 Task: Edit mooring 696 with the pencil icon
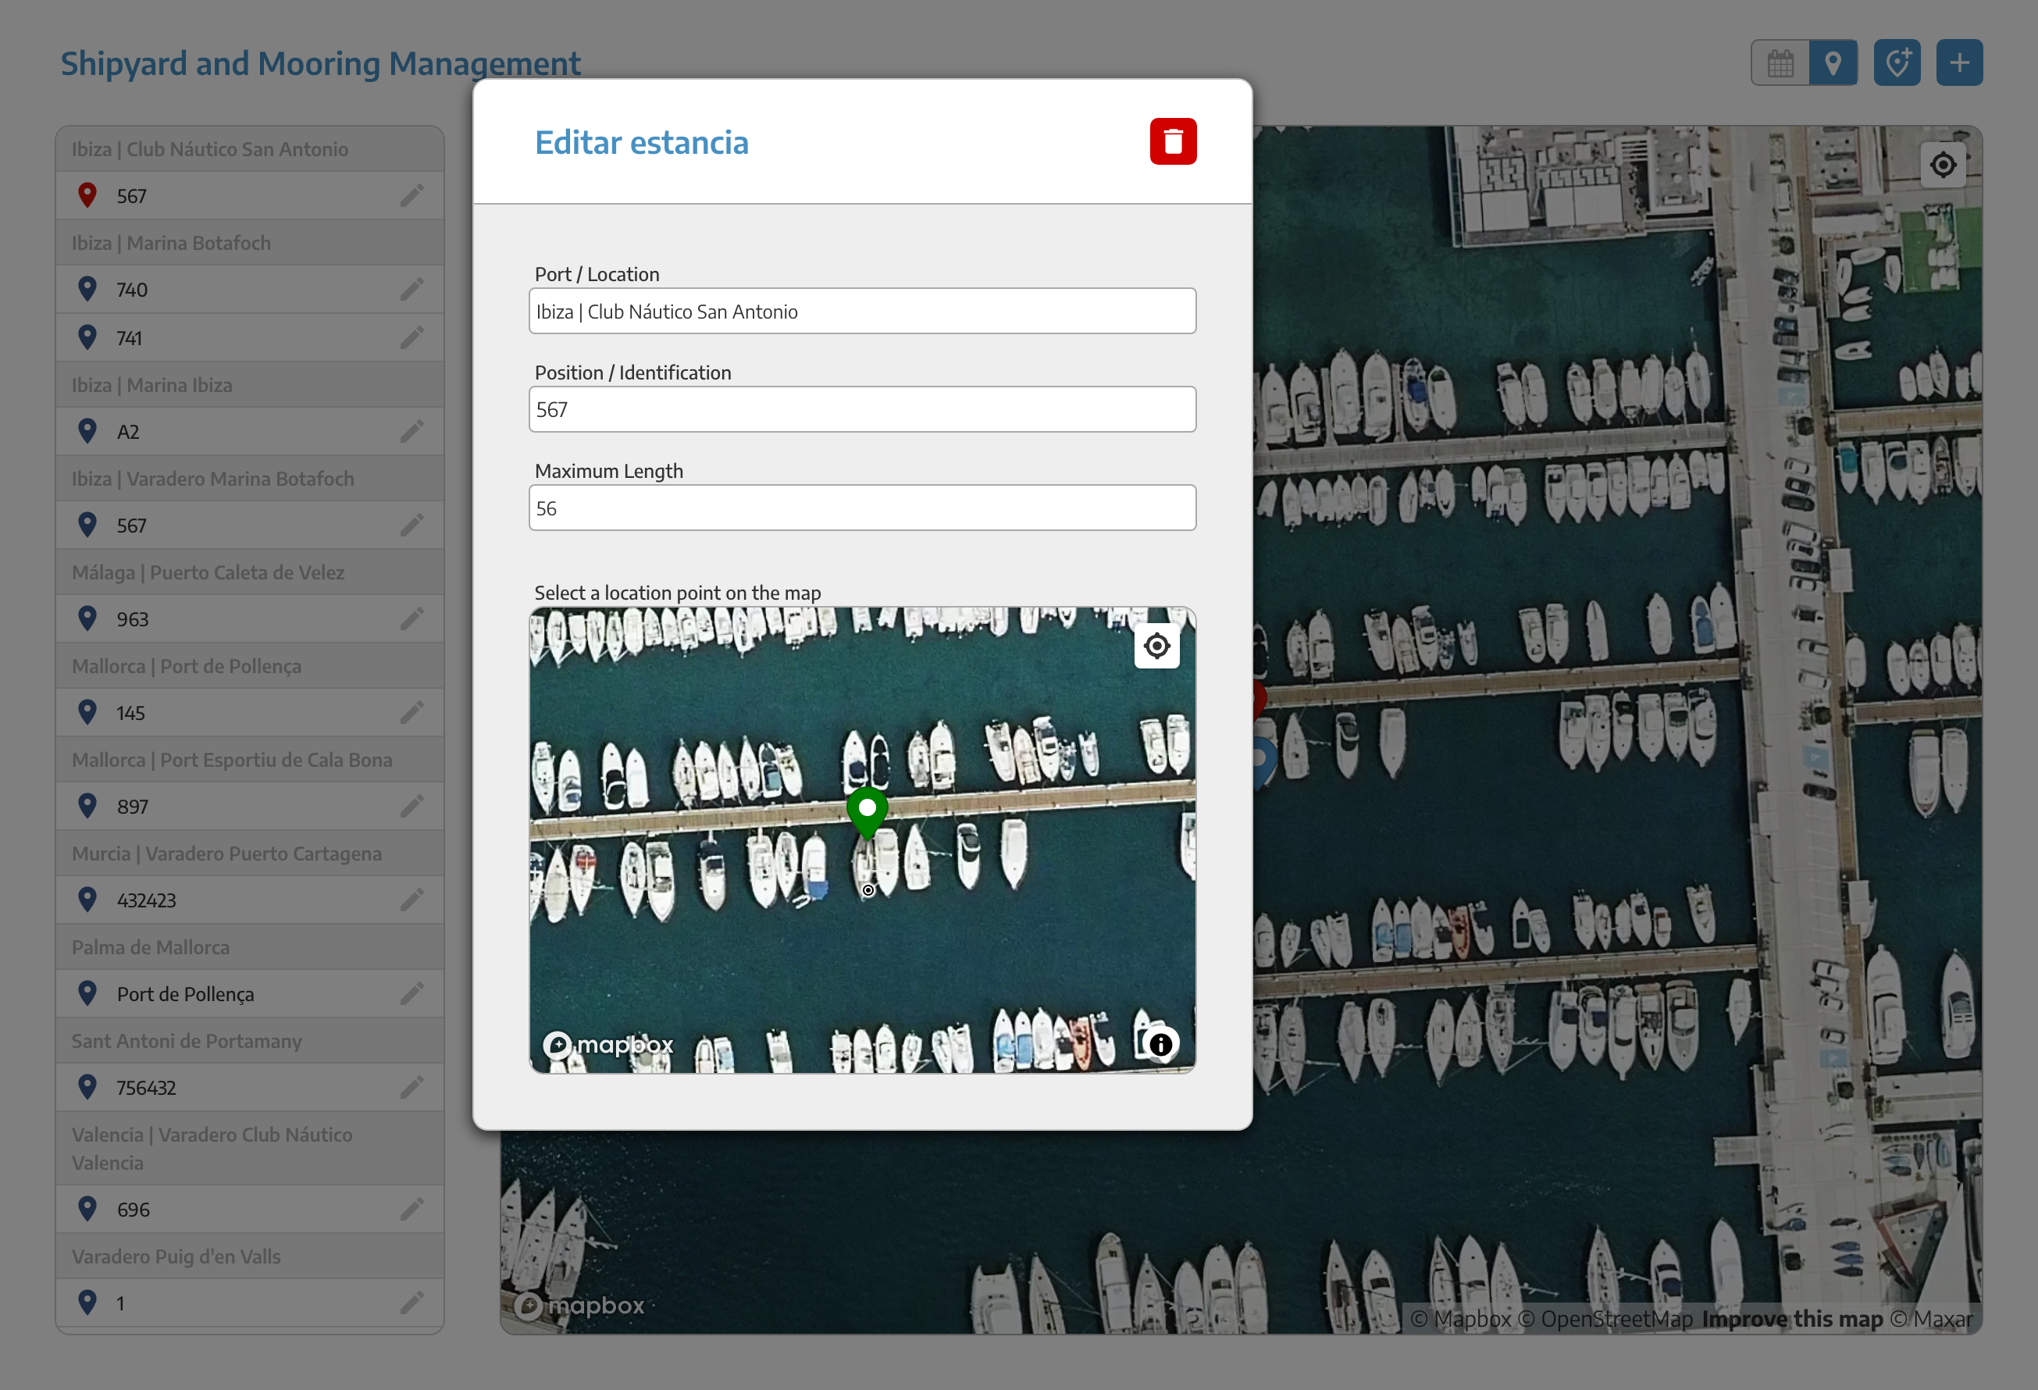pyautogui.click(x=412, y=1210)
